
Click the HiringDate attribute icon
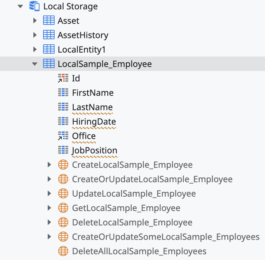point(63,121)
